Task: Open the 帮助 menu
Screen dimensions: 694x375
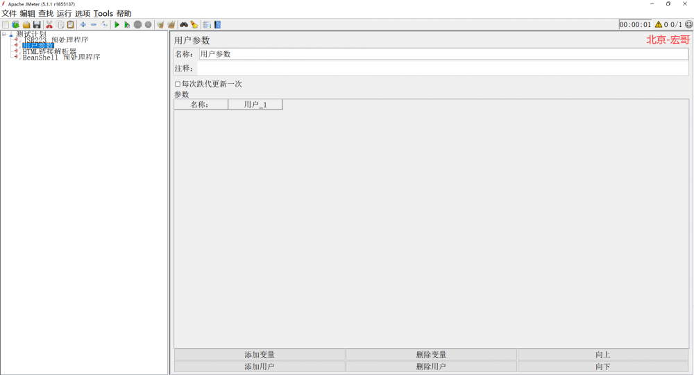Action: pyautogui.click(x=124, y=14)
